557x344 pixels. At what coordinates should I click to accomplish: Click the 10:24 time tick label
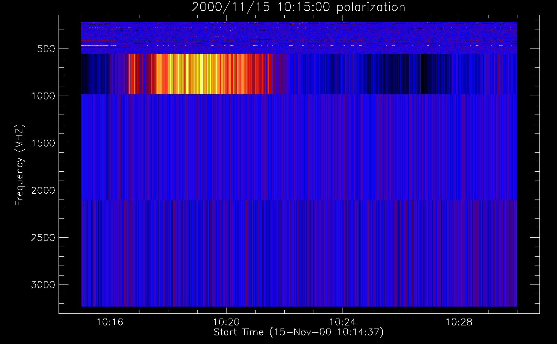coord(343,322)
